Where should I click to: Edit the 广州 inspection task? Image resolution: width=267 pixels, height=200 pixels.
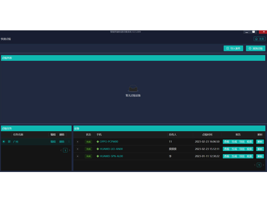pos(53,142)
